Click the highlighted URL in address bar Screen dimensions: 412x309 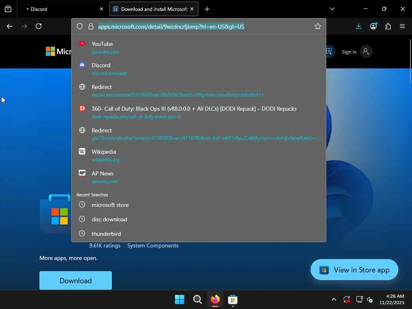(171, 27)
